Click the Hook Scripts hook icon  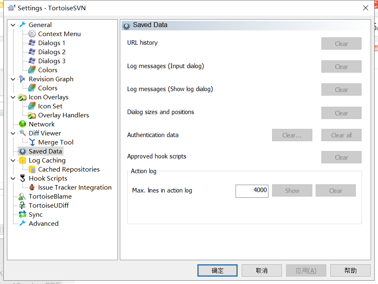coord(23,179)
